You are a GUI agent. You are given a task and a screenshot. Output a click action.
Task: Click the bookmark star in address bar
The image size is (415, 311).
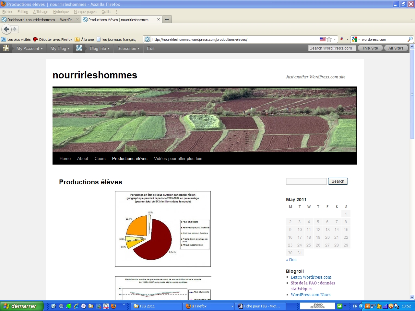click(329, 39)
